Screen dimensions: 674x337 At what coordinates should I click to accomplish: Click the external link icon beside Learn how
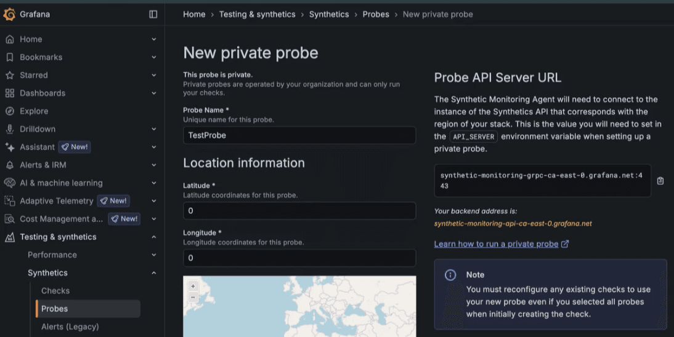[x=565, y=244]
